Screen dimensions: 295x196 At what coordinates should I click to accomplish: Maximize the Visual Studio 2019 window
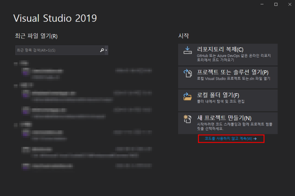tap(276, 4)
